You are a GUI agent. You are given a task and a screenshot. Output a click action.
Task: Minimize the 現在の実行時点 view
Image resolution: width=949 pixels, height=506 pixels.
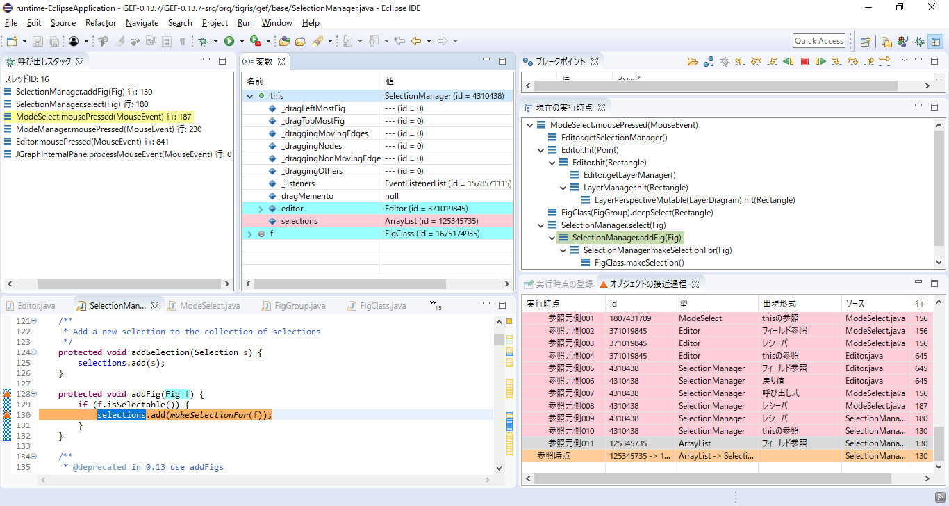[x=918, y=107]
